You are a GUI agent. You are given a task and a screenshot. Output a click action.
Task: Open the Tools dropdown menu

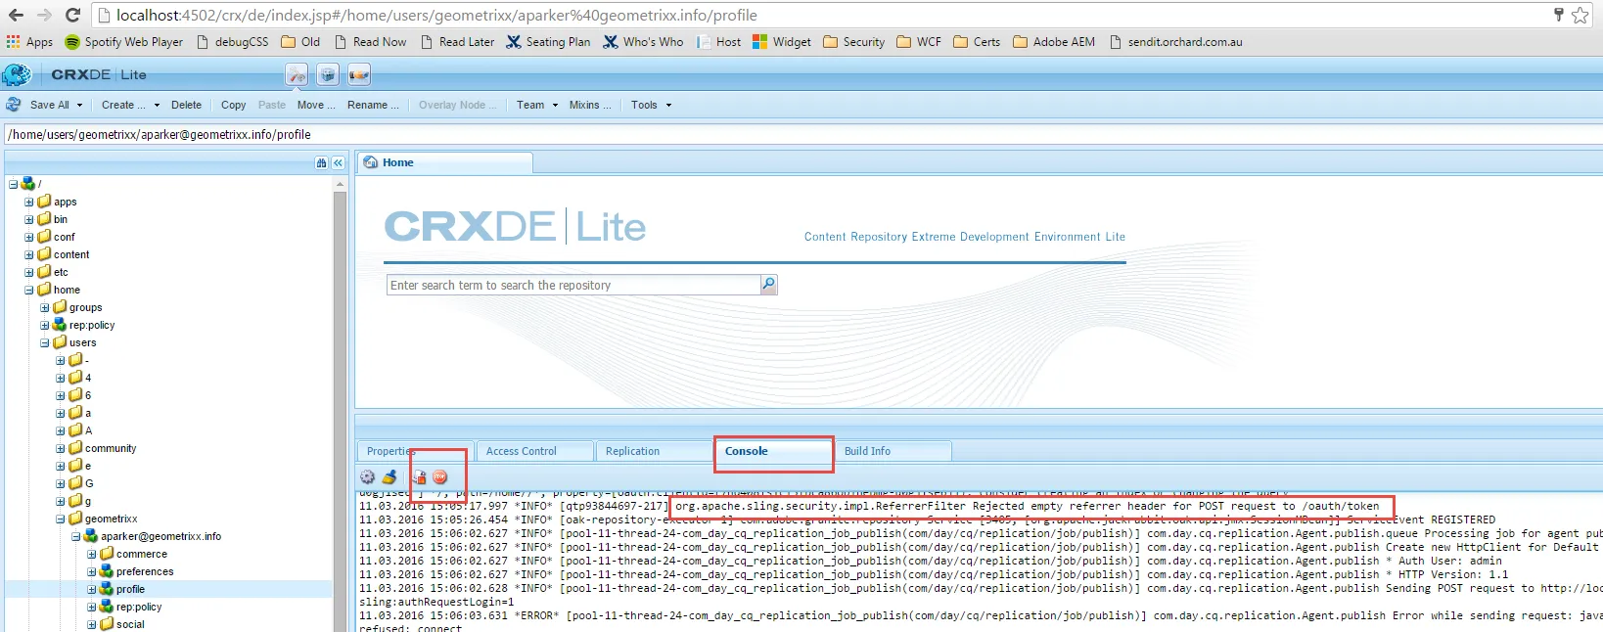pos(651,105)
